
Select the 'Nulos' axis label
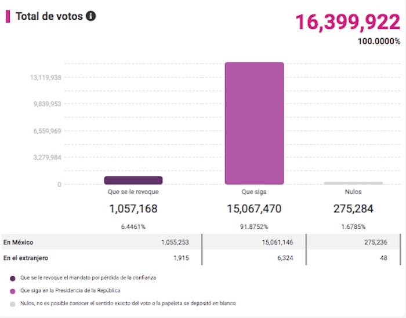point(353,191)
